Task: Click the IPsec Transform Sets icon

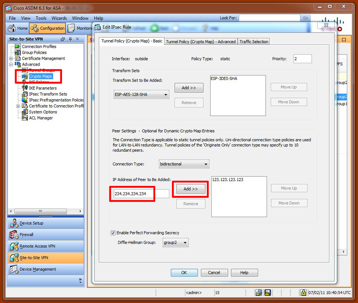Action: (25, 94)
